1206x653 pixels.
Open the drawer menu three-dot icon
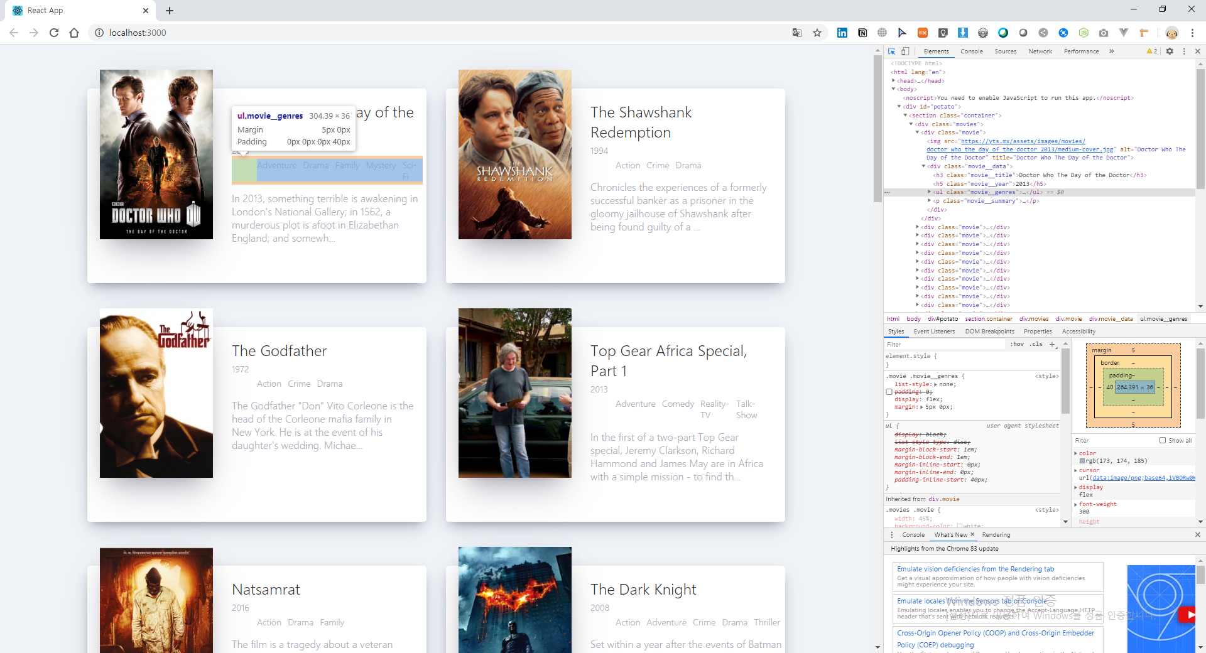892,535
